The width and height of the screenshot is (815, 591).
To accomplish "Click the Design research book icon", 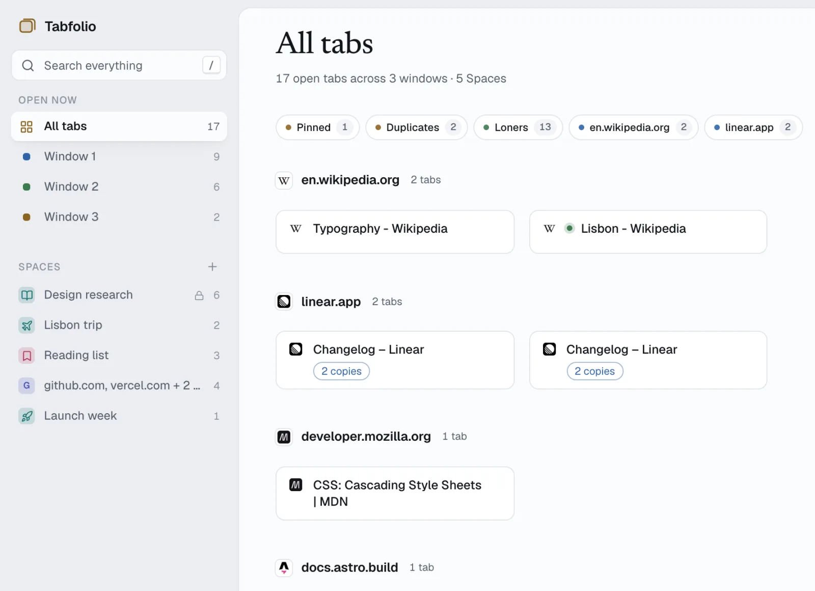I will [x=27, y=295].
